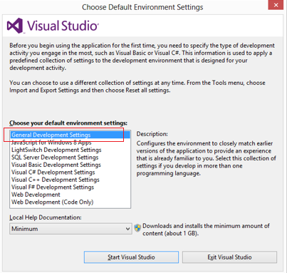Viewport: 287px width, 273px height.
Task: Select JavaScript for Windows 8 Apps
Action: point(71,143)
